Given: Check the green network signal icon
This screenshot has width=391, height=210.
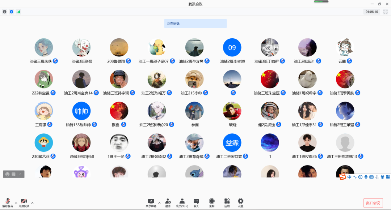Looking at the screenshot, I should 18,12.
